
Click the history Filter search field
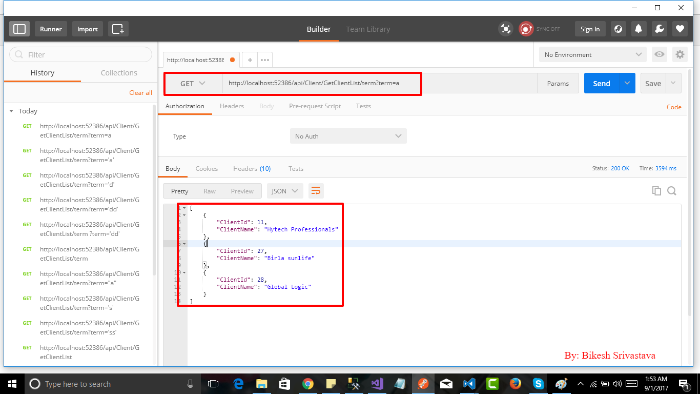(80, 54)
